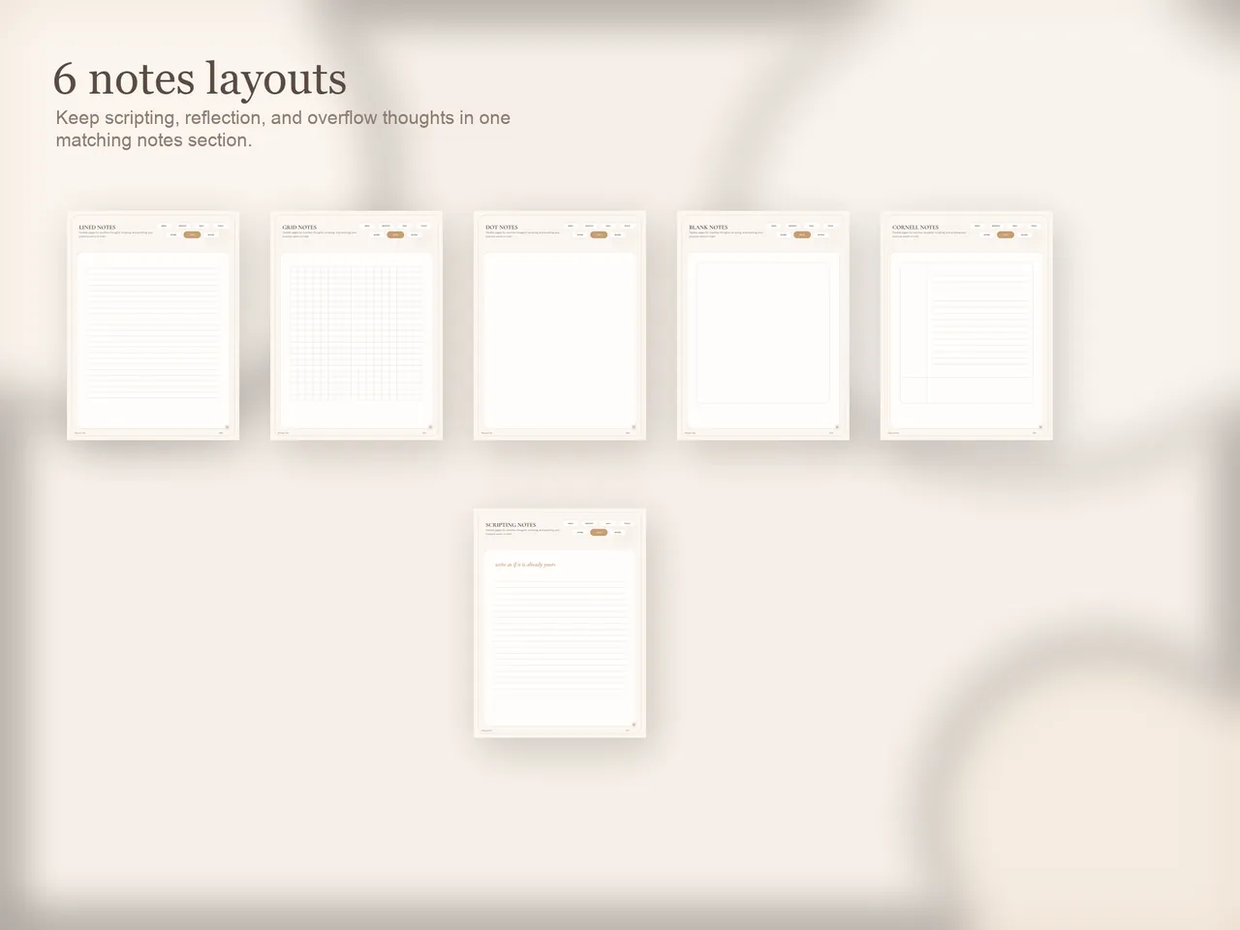This screenshot has width=1240, height=930.
Task: Select the second top pill on Dot Notes header
Action: click(x=588, y=226)
